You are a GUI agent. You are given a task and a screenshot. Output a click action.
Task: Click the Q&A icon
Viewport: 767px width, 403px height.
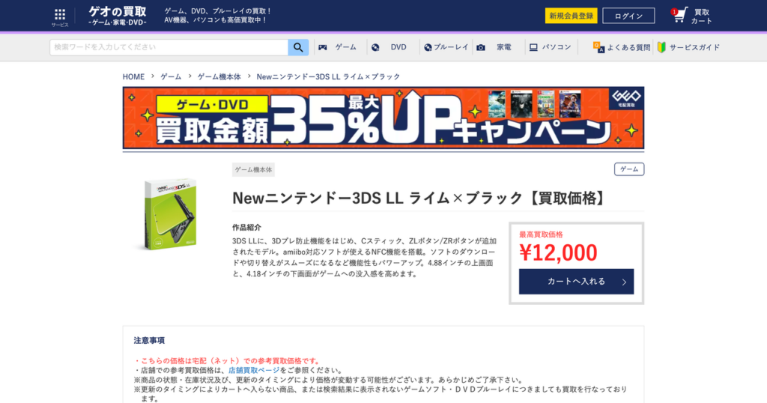pyautogui.click(x=598, y=47)
